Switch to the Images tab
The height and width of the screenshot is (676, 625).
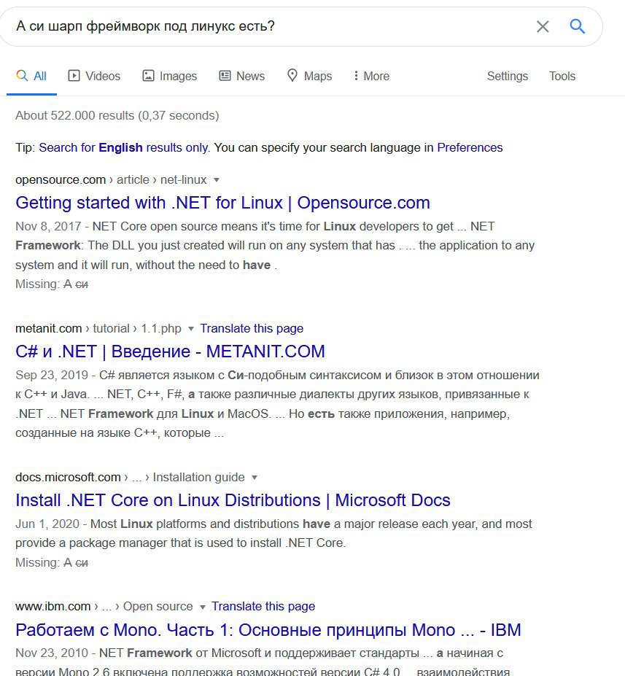[170, 77]
